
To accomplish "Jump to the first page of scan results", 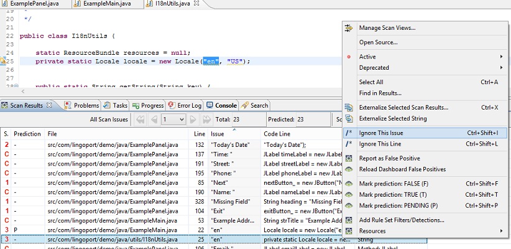I will tap(140, 119).
